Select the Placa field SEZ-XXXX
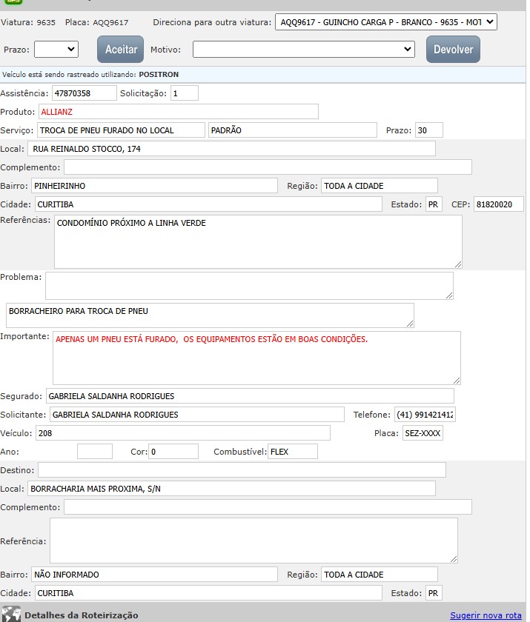This screenshot has height=622, width=530. (422, 433)
